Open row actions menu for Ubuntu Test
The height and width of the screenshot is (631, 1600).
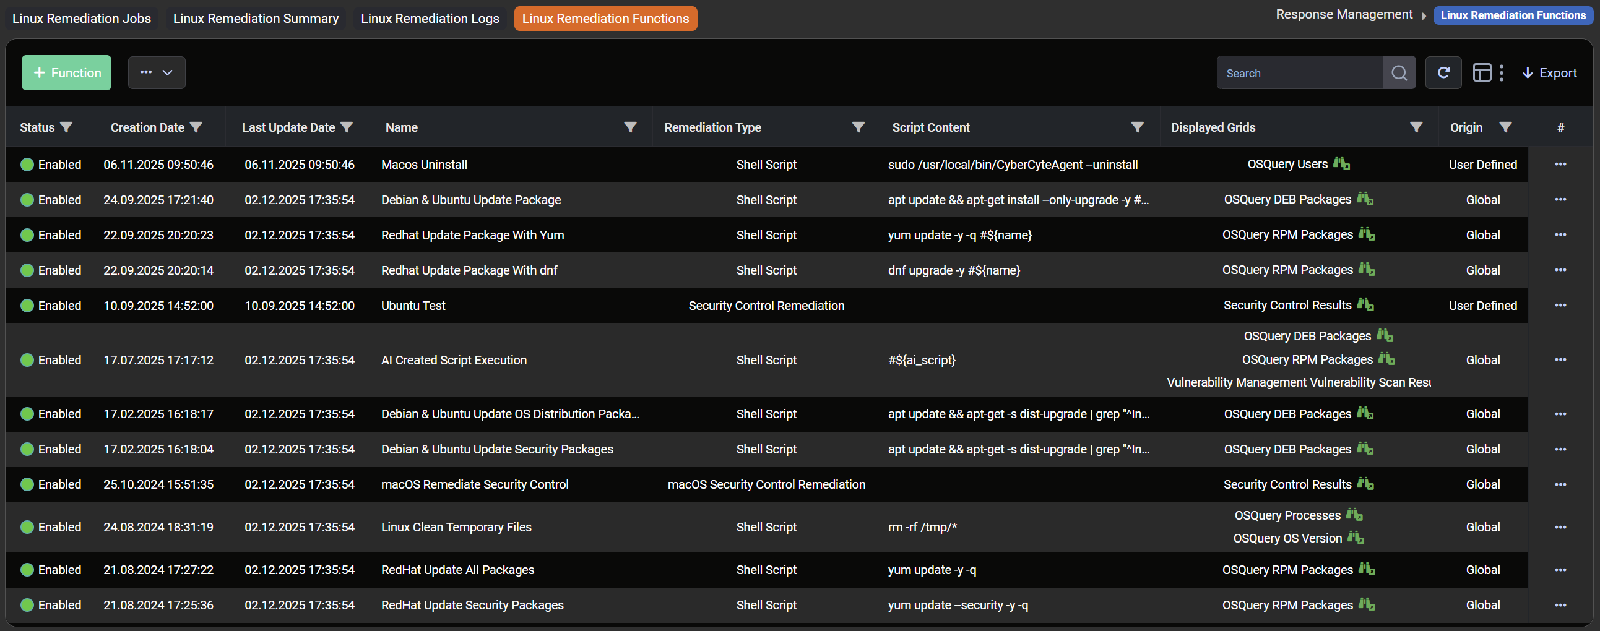1560,306
